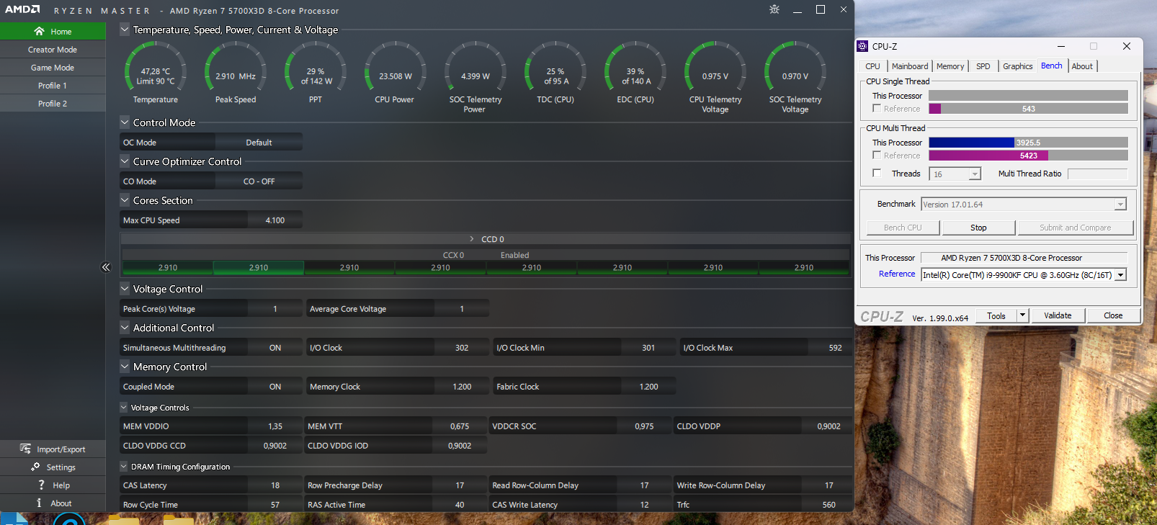Toggle the Threads checkbox in CPU-Z

pos(877,173)
